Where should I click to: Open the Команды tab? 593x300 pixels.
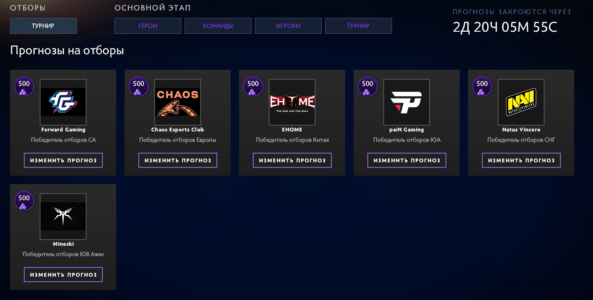point(218,26)
